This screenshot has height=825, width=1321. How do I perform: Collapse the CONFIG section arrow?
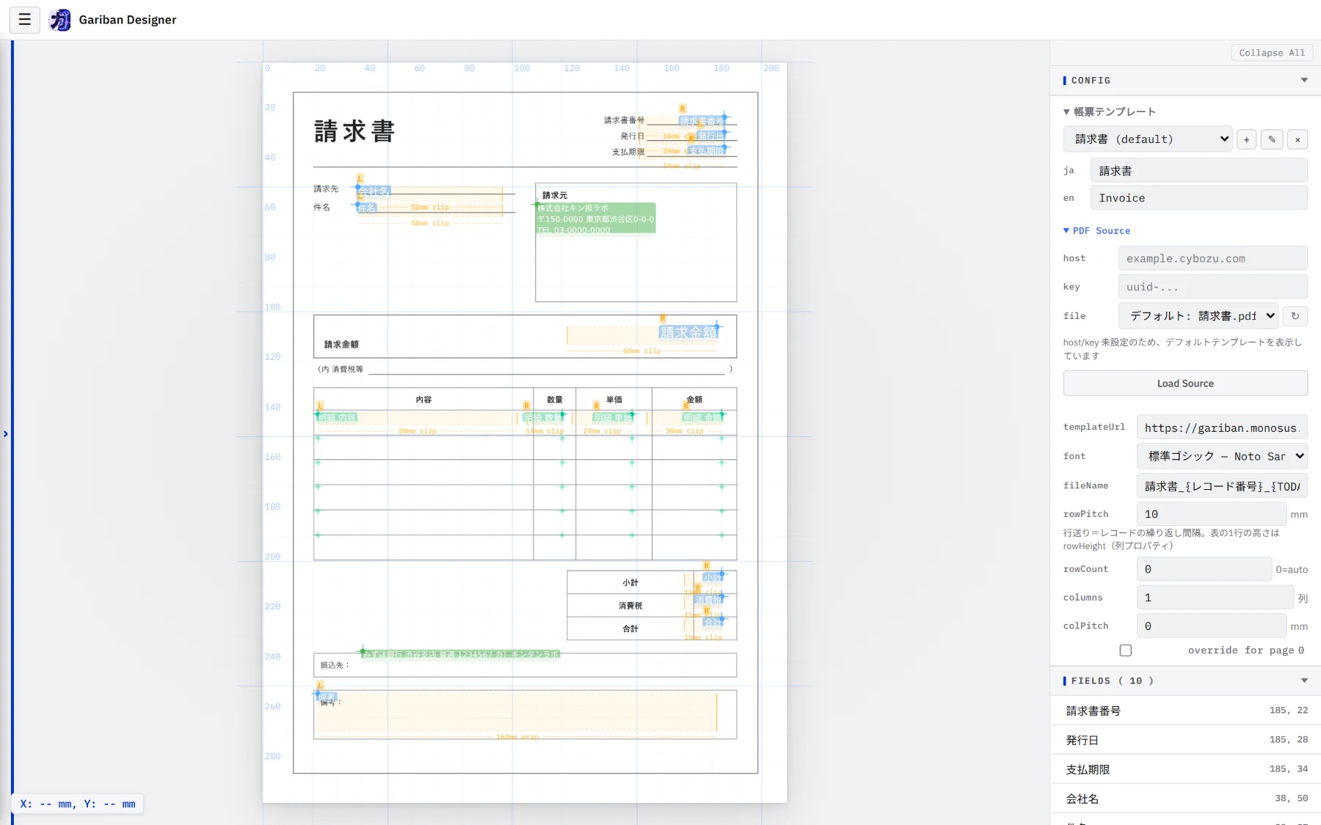point(1304,81)
